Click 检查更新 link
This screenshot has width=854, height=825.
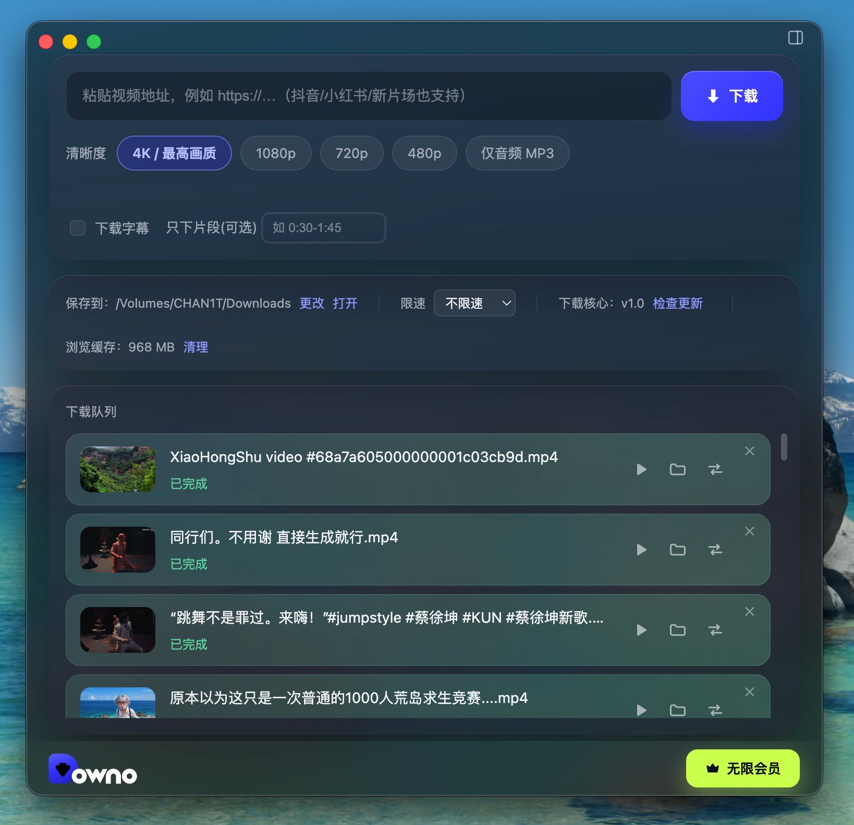tap(678, 303)
